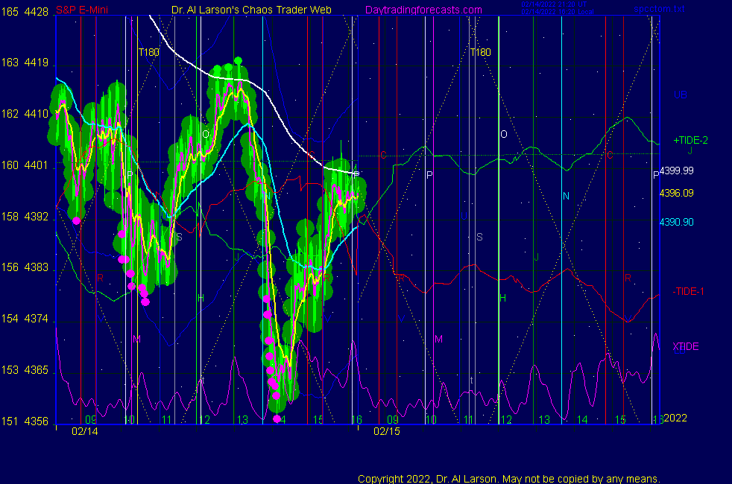Click the "153 4365" price axis label
The width and height of the screenshot is (732, 484).
click(x=25, y=370)
